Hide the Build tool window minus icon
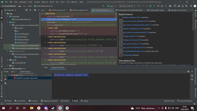 point(192,71)
